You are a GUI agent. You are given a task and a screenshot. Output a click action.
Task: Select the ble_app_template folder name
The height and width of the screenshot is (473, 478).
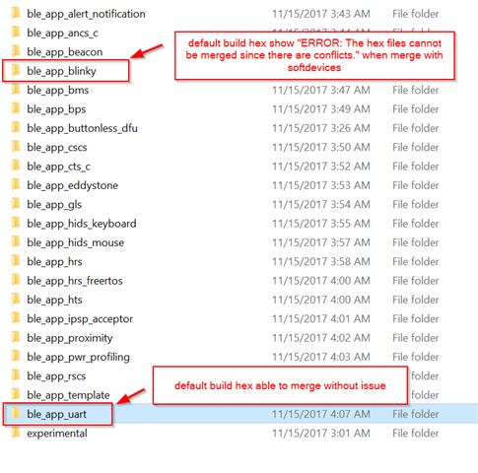68,395
